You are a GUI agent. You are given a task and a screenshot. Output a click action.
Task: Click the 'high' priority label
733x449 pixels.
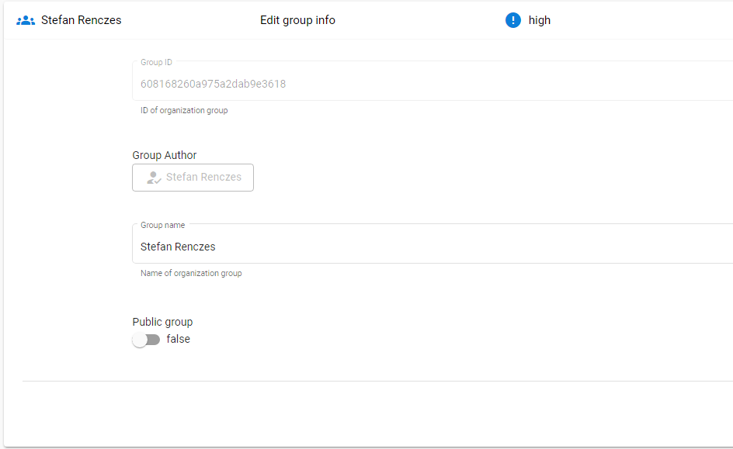coord(540,20)
